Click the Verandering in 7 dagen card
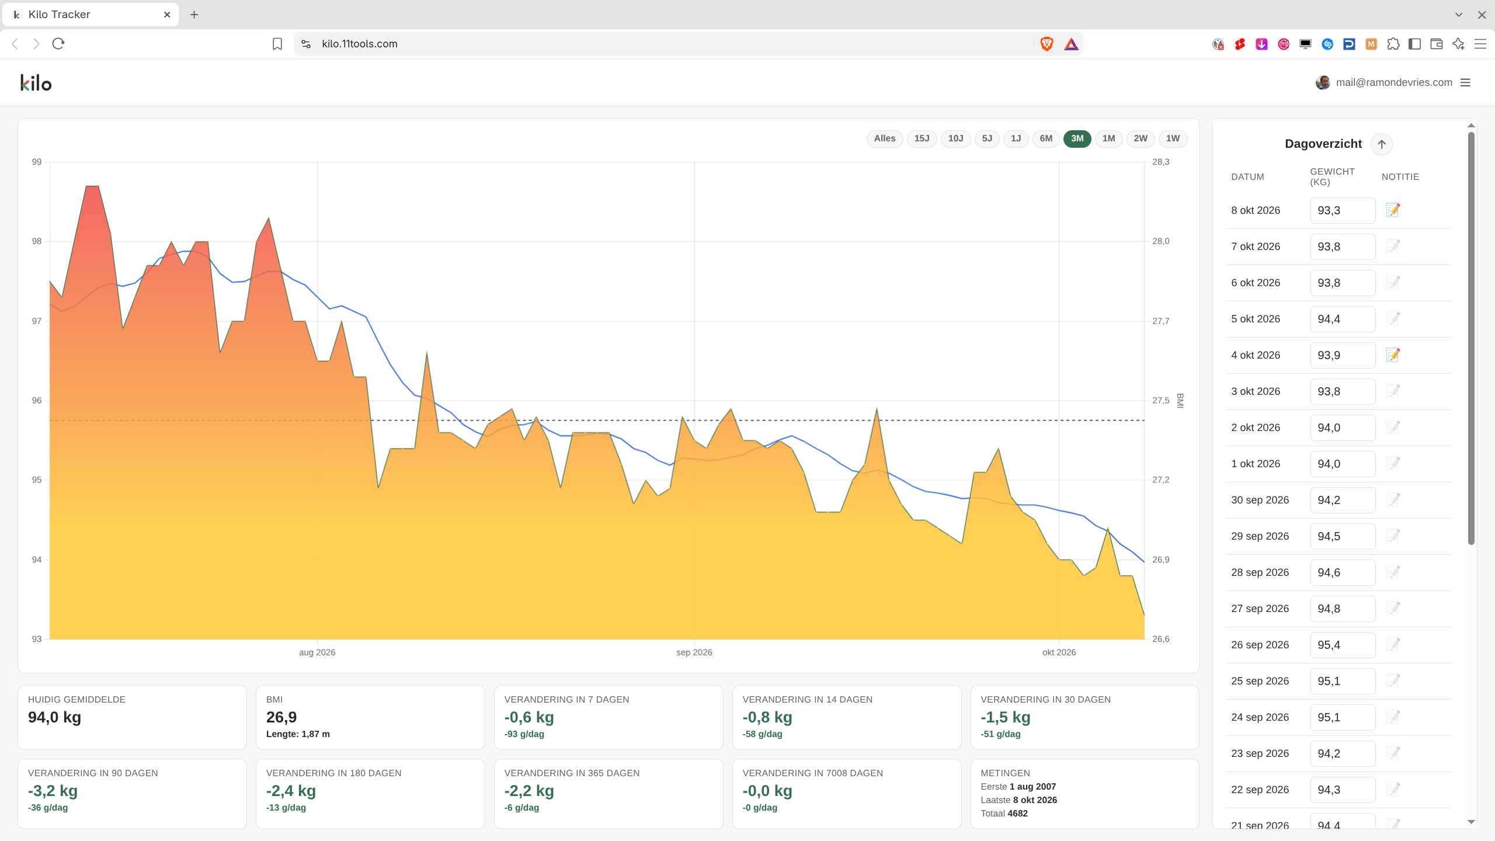The height and width of the screenshot is (841, 1495). click(x=609, y=717)
